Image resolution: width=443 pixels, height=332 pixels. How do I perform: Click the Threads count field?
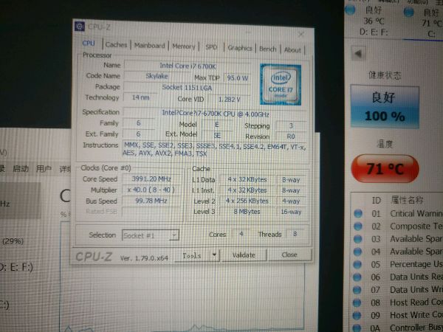click(x=295, y=234)
